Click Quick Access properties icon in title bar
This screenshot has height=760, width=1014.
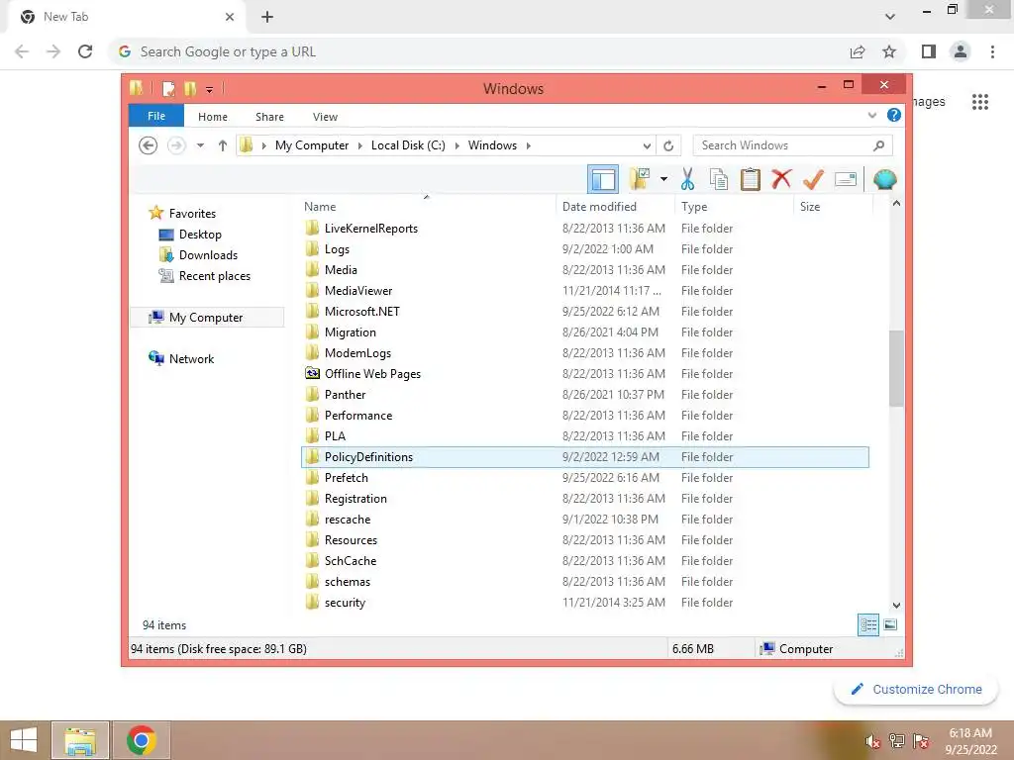point(168,88)
